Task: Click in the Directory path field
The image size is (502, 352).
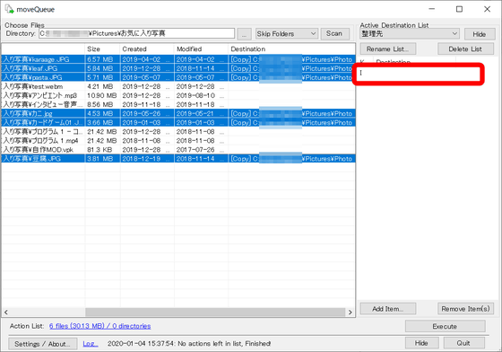Action: [136, 33]
